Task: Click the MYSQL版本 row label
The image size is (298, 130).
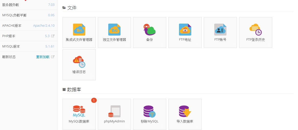Action: click(11, 46)
